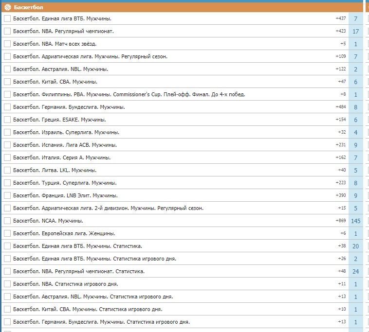Select checkbox for NBA. Матч всех звёзд.
This screenshot has width=369, height=332.
pyautogui.click(x=7, y=44)
